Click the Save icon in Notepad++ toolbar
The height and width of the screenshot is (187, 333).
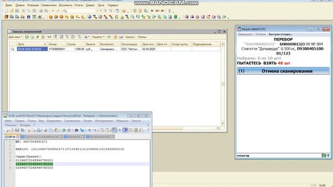[17, 130]
